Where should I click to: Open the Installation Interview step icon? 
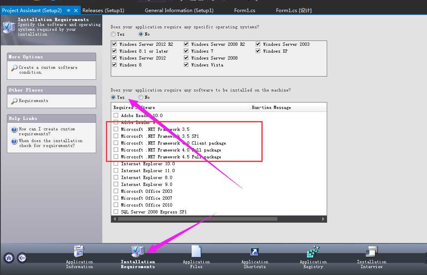click(371, 252)
